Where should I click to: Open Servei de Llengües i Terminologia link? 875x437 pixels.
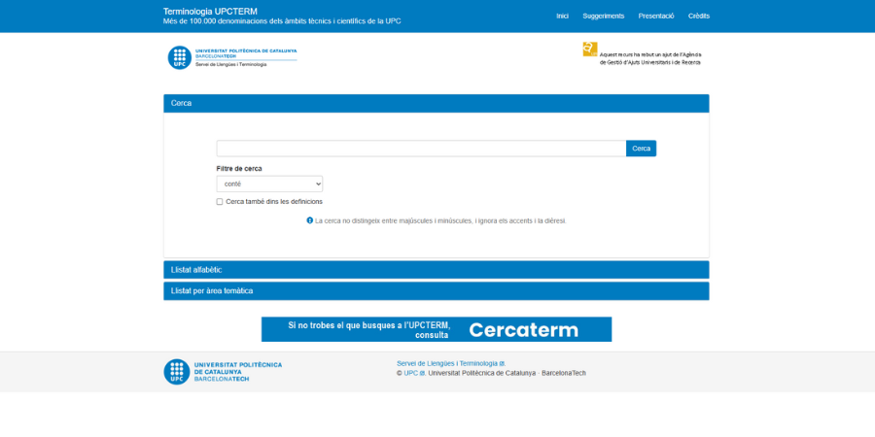pyautogui.click(x=451, y=363)
